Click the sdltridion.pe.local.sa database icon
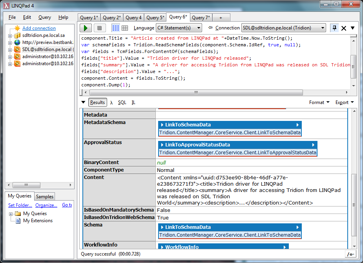The image size is (363, 263). click(17, 35)
